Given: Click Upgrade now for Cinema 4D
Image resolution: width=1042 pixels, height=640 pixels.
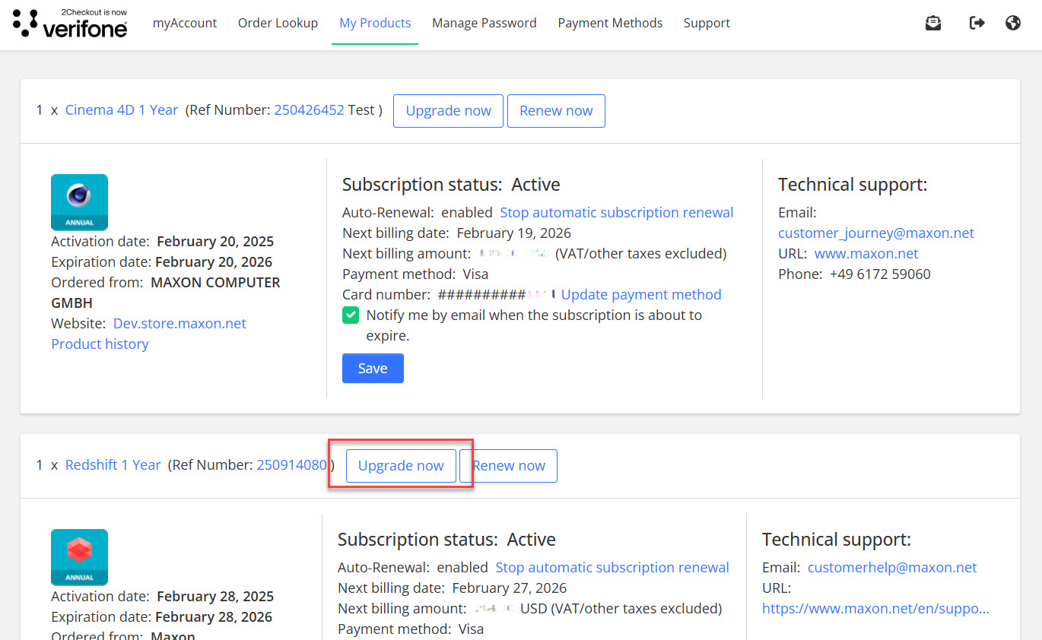Looking at the screenshot, I should (x=449, y=111).
